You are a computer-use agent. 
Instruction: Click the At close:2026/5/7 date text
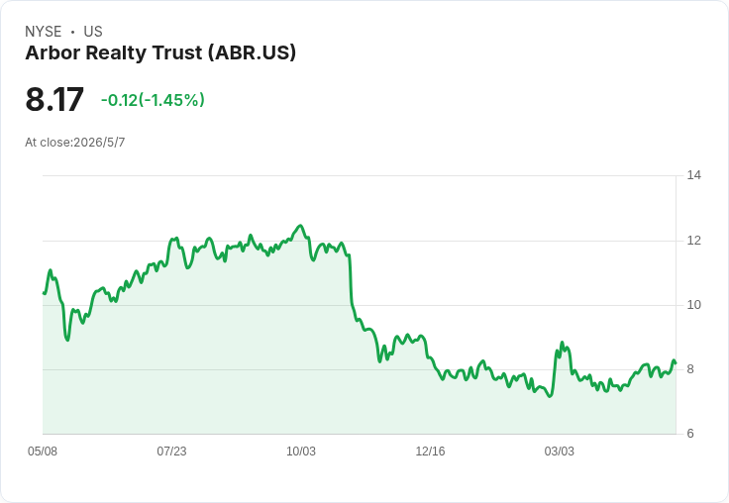pos(75,143)
